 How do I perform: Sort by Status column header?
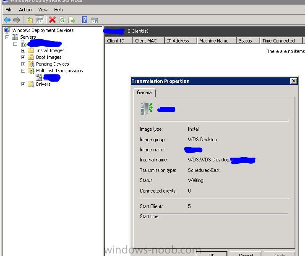point(248,41)
